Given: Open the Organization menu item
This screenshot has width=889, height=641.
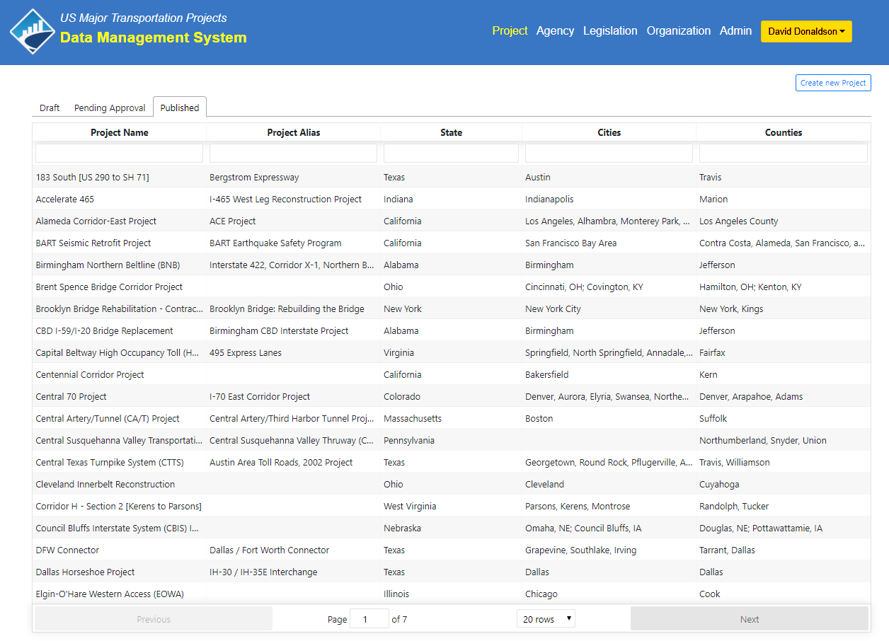Looking at the screenshot, I should coord(678,31).
